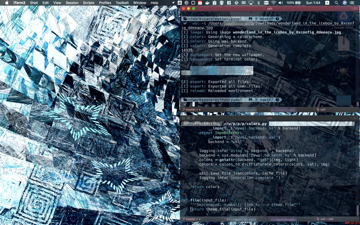Open the red calendar menu bar icon
The height and width of the screenshot is (225, 360).
200,3
